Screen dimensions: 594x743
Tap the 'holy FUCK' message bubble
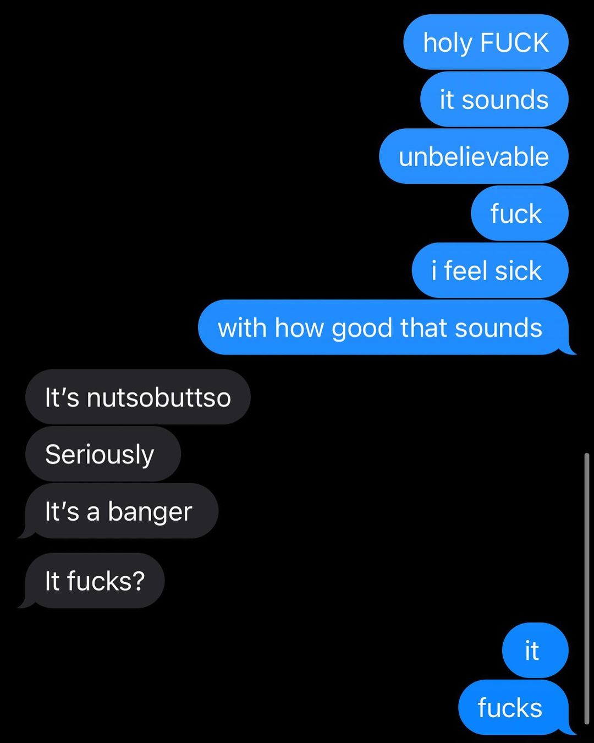click(486, 42)
